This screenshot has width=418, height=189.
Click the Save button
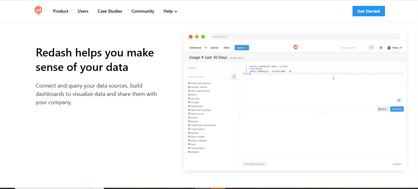pos(383,109)
